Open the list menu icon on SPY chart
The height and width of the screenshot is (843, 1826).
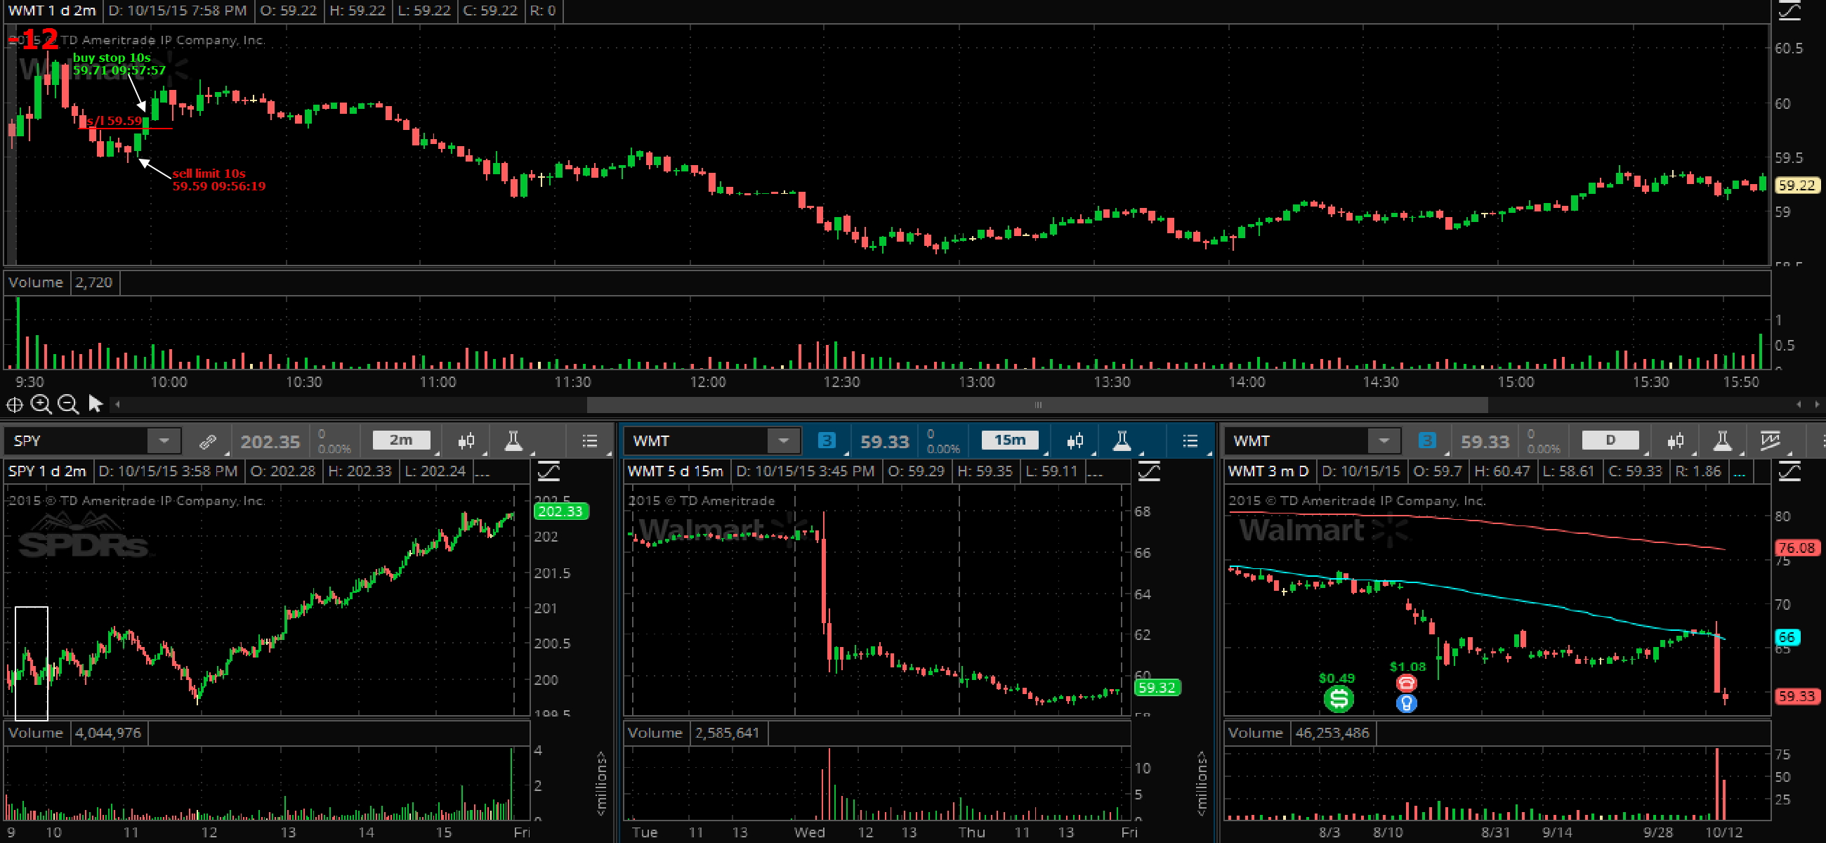click(x=590, y=441)
